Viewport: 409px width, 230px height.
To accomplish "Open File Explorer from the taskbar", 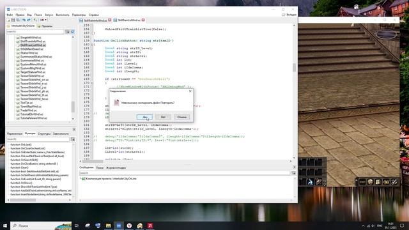I will pos(108,226).
